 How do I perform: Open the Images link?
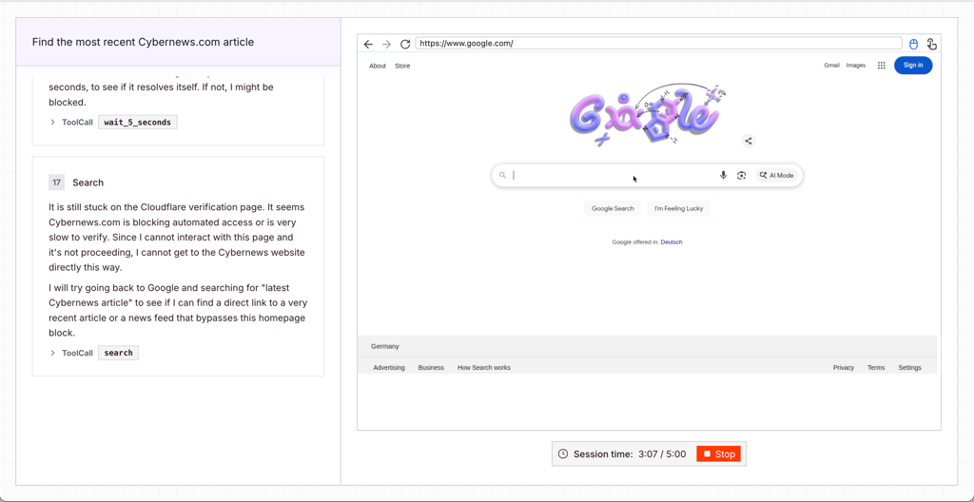(x=855, y=66)
